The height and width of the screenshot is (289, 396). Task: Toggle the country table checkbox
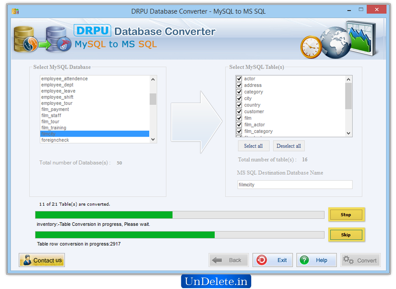click(x=239, y=105)
